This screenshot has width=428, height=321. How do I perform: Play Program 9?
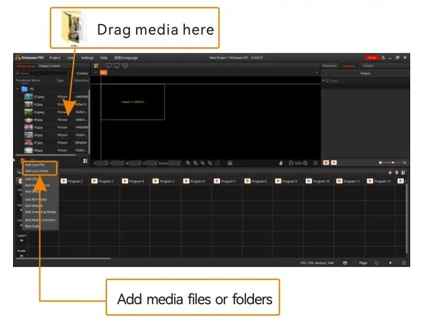tap(278, 181)
